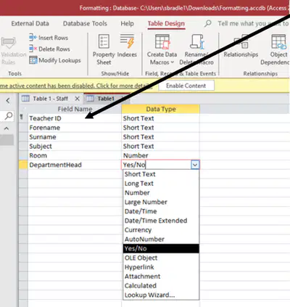Open Create Data Macros
The width and height of the screenshot is (290, 307).
click(x=162, y=49)
